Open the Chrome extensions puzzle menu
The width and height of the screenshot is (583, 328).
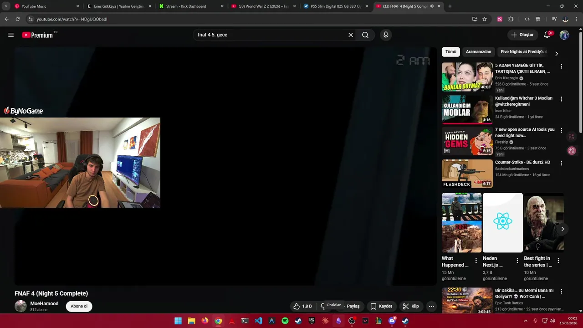coord(511,19)
